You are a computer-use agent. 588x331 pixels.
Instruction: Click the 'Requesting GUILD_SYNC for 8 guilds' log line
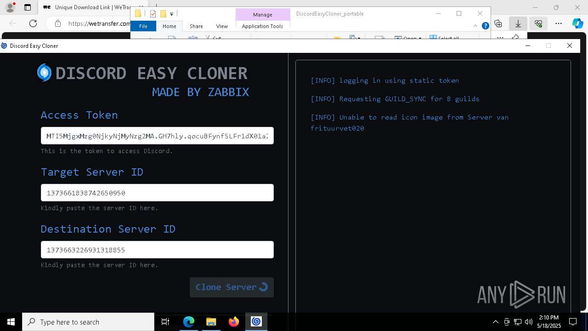pyautogui.click(x=395, y=99)
